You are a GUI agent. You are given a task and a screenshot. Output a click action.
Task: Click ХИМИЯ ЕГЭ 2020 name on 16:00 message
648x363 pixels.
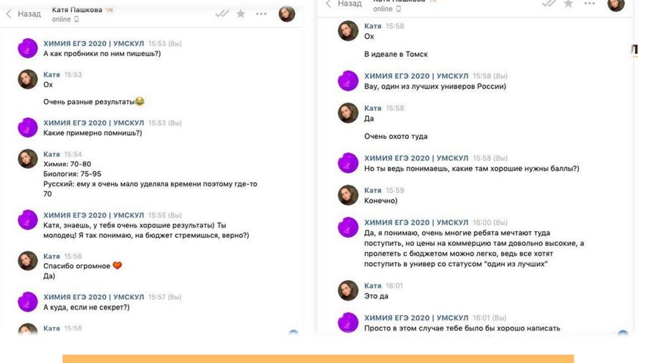(x=416, y=223)
